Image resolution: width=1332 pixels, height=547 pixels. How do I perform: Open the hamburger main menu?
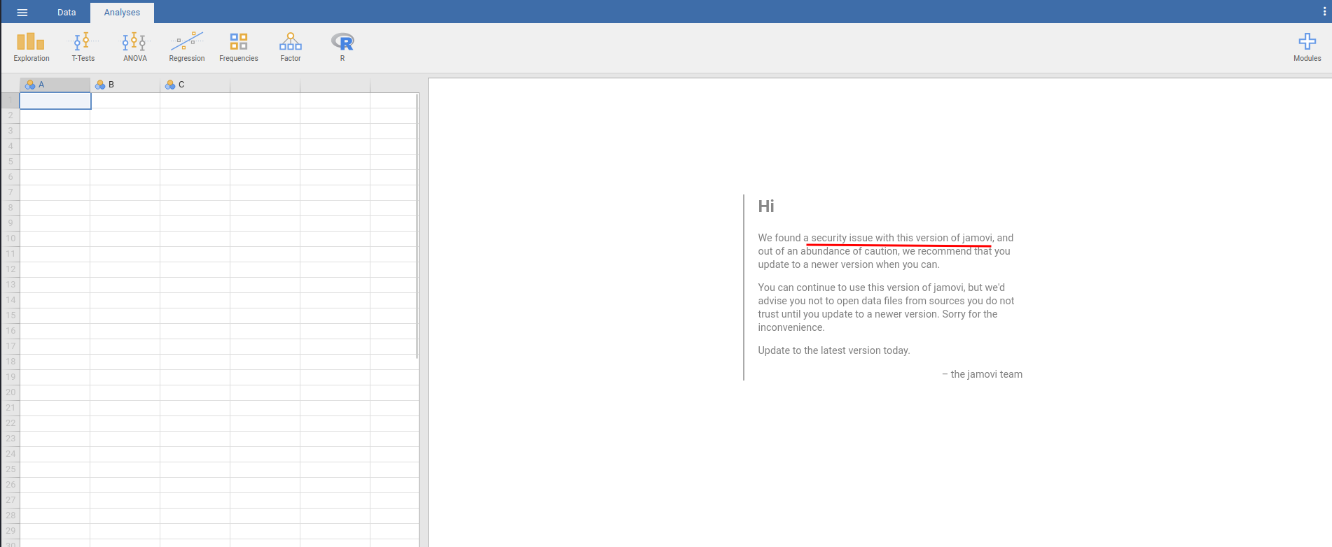(x=22, y=12)
